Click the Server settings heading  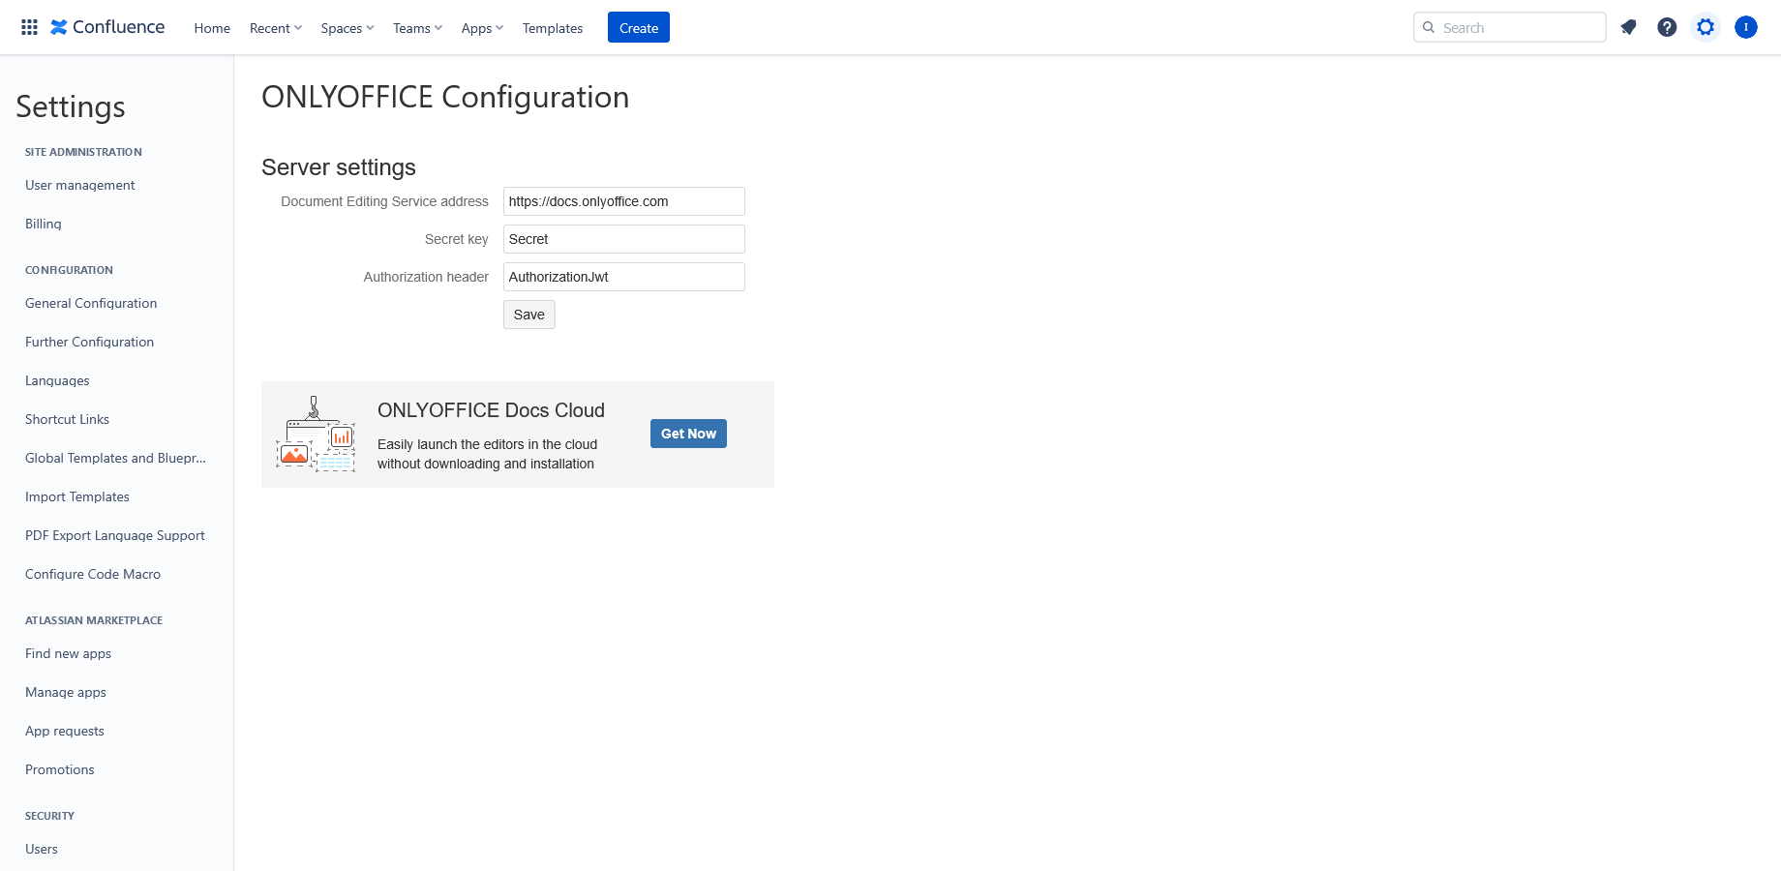[x=339, y=167]
